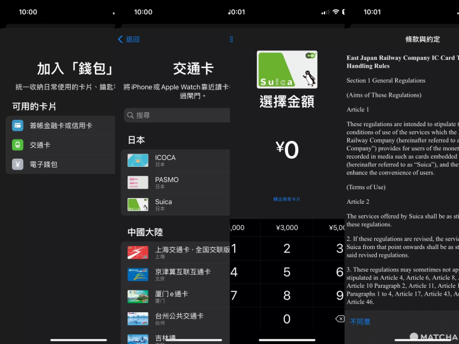Tap the gray yen e-wallet icon
The width and height of the screenshot is (459, 344).
(x=18, y=164)
